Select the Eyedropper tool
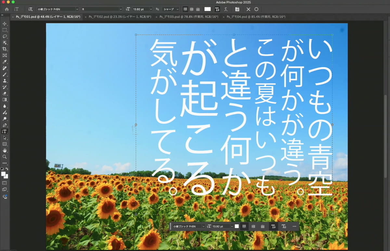The width and height of the screenshot is (390, 251). (x=5, y=61)
